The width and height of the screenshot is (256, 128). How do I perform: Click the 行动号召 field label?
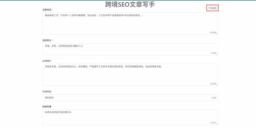[47, 92]
